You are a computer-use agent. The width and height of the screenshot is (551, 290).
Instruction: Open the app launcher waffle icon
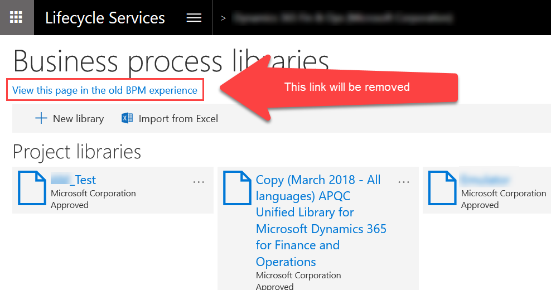16,17
